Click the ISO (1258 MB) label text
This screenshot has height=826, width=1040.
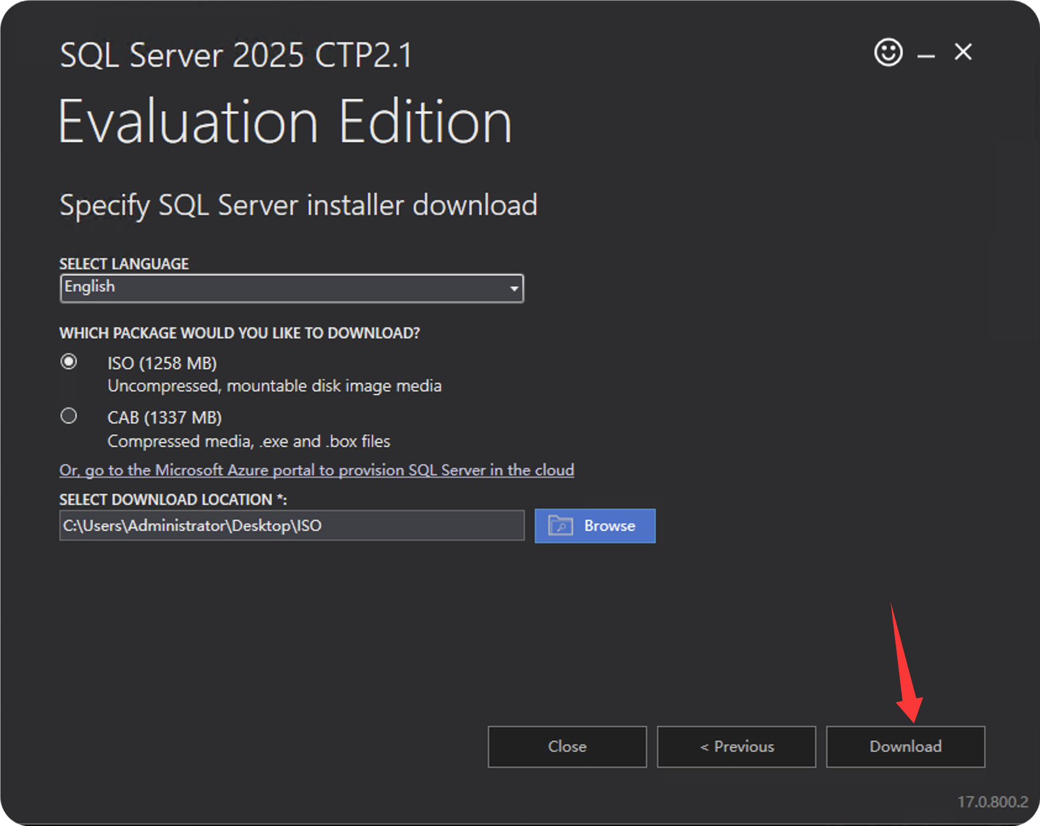click(x=162, y=363)
